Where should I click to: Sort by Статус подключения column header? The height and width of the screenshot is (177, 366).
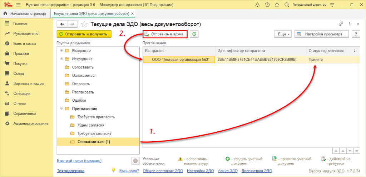pos(333,51)
